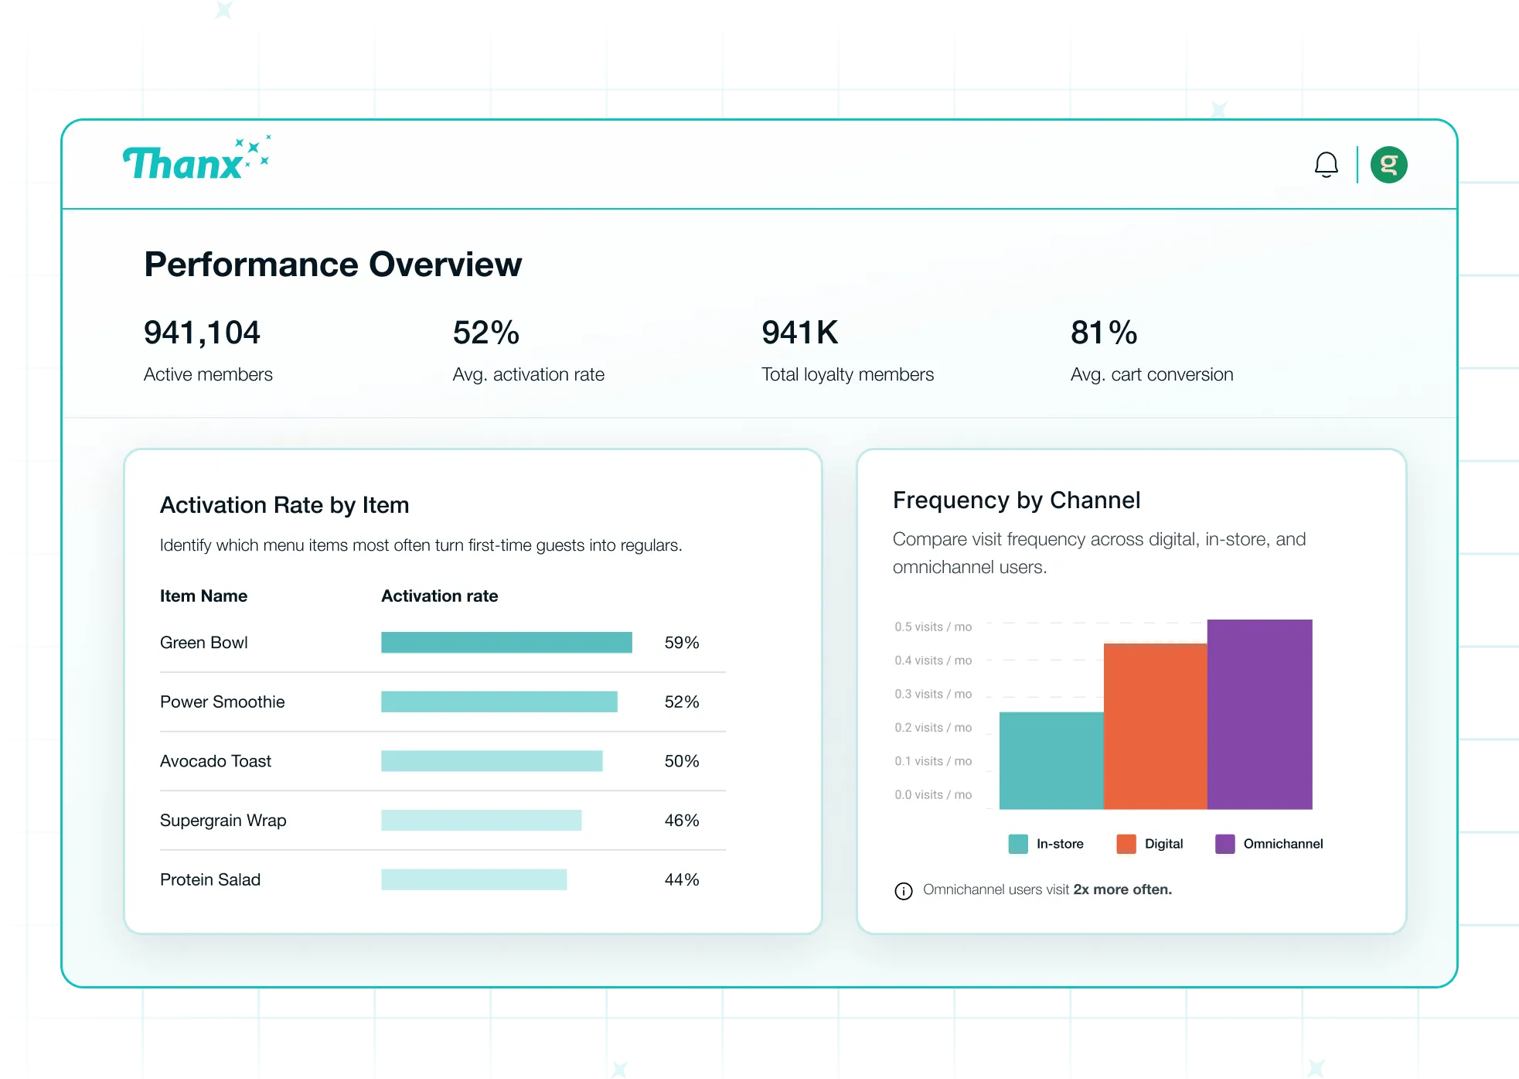Open the green user avatar menu
Screen dimensions: 1519x1079
click(x=1388, y=165)
